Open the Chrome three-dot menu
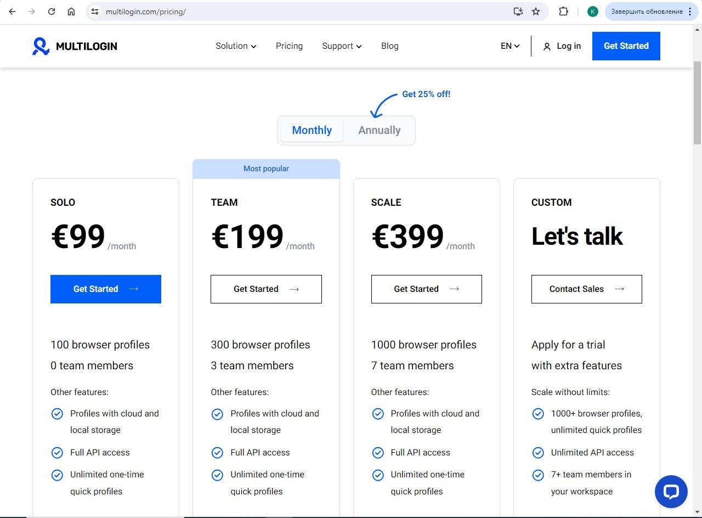Image resolution: width=702 pixels, height=518 pixels. tap(690, 12)
